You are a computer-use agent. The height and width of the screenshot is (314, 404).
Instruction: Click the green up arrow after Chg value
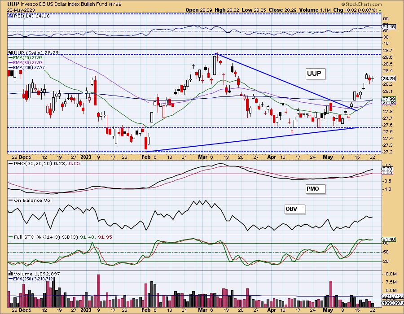pyautogui.click(x=380, y=10)
